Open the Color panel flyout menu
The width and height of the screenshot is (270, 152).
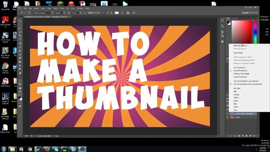pyautogui.click(x=257, y=18)
